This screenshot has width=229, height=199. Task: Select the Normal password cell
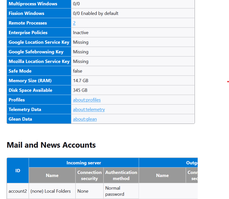[x=114, y=191]
